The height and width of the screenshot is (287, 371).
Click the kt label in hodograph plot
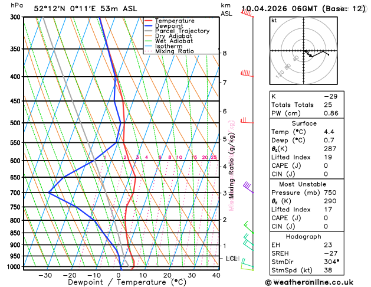point(274,21)
